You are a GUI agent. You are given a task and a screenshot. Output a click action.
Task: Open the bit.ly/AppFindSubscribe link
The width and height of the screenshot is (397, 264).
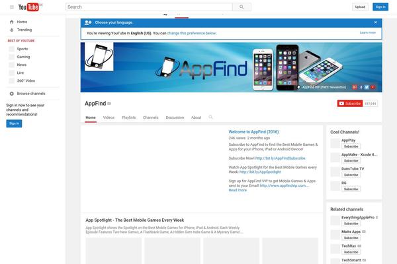coord(281,158)
